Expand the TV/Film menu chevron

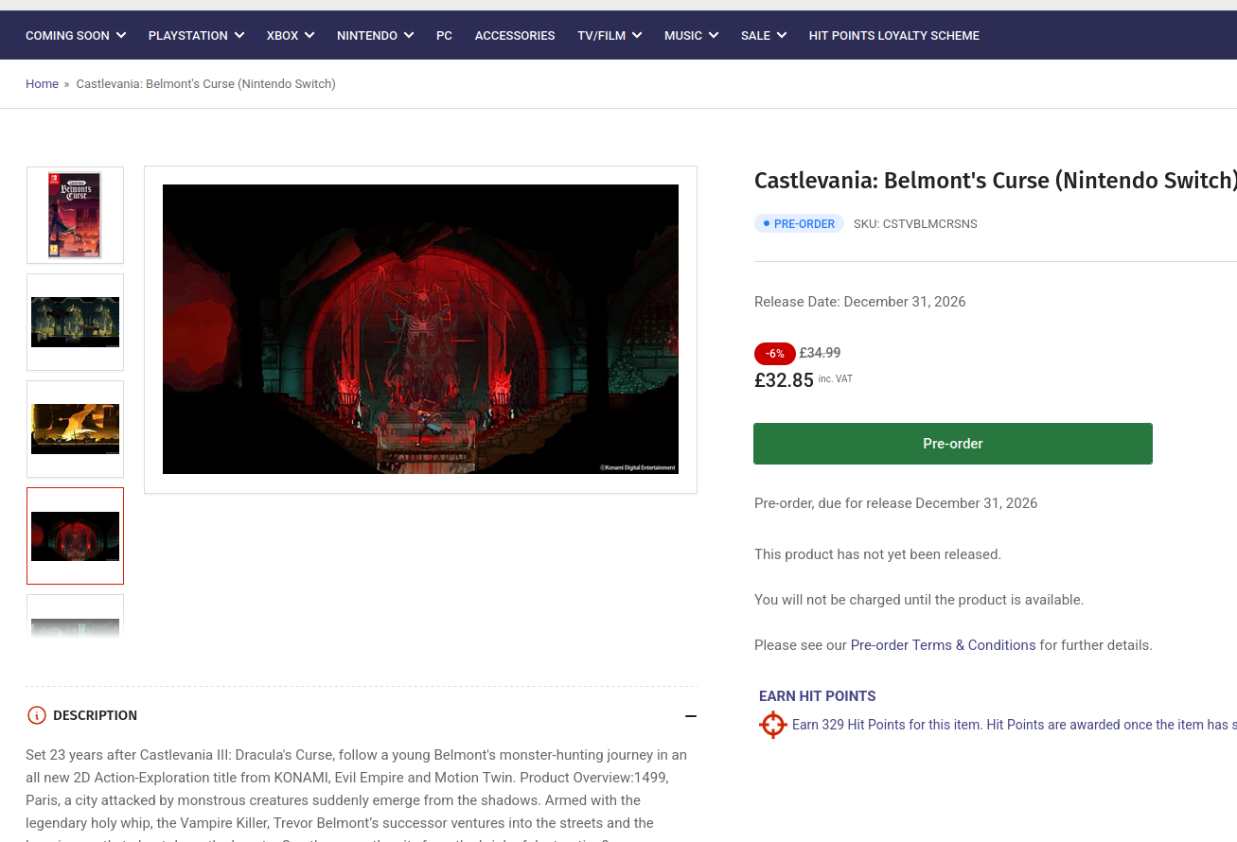pyautogui.click(x=637, y=35)
